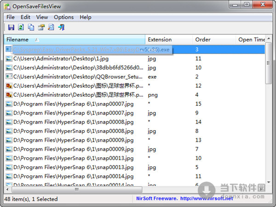276x207 pixels.
Task: Click the horizontal scrollbar thumb
Action: coord(77,190)
